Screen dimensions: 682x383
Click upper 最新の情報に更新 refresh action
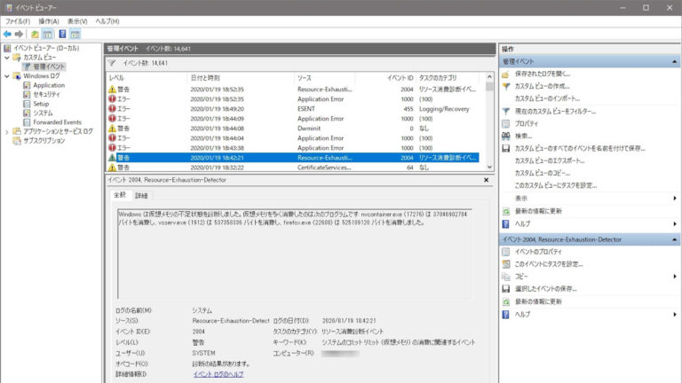click(538, 211)
